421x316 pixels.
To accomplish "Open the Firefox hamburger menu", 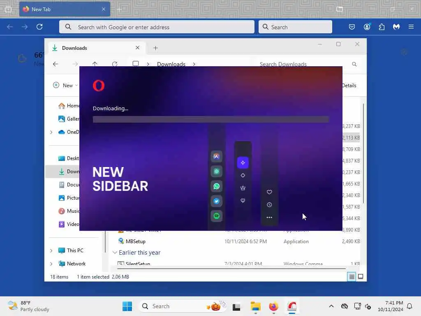I will click(x=411, y=27).
